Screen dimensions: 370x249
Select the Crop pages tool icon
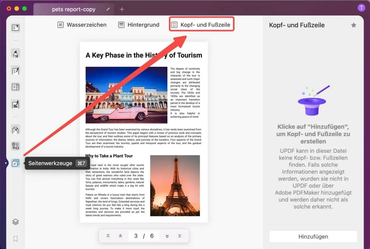(16, 146)
